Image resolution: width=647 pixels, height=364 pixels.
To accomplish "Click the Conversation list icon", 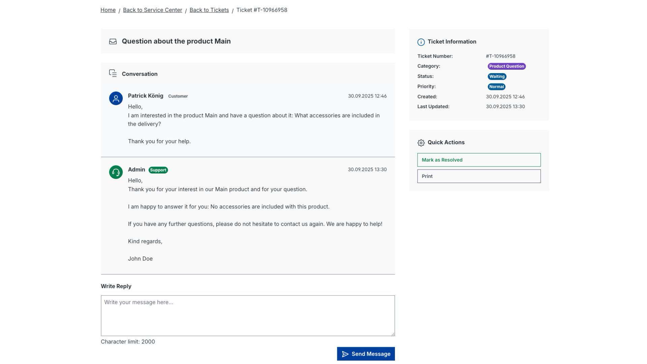I will point(113,73).
